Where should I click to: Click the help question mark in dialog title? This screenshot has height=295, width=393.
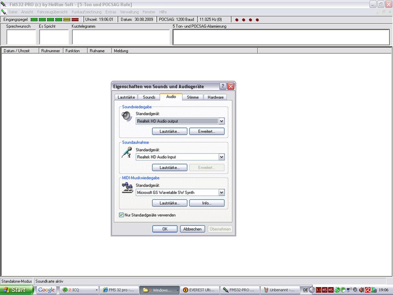point(223,86)
